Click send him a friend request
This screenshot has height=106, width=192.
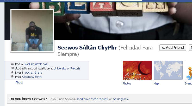pyautogui.click(x=92, y=99)
